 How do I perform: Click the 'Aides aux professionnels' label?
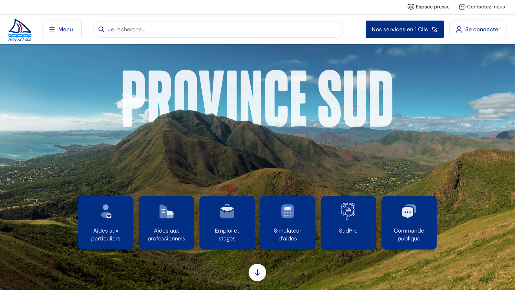[166, 234]
